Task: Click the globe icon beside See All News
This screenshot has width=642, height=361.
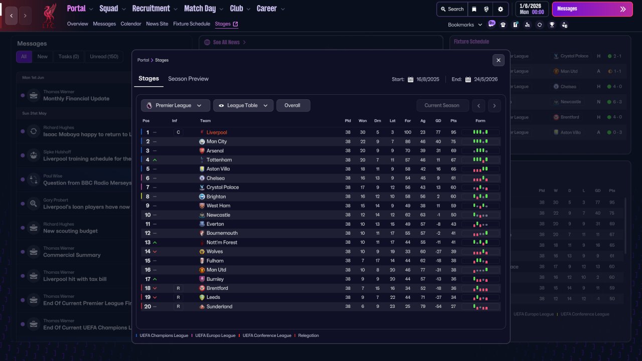Action: coord(207,43)
